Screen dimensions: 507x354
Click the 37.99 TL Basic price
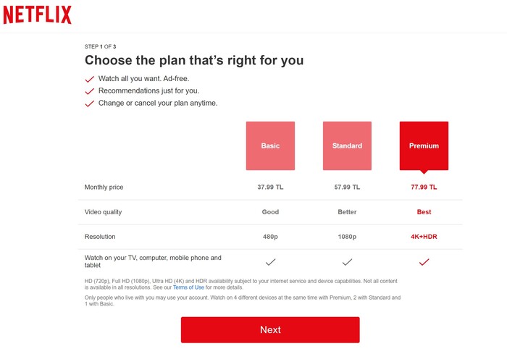tap(270, 187)
